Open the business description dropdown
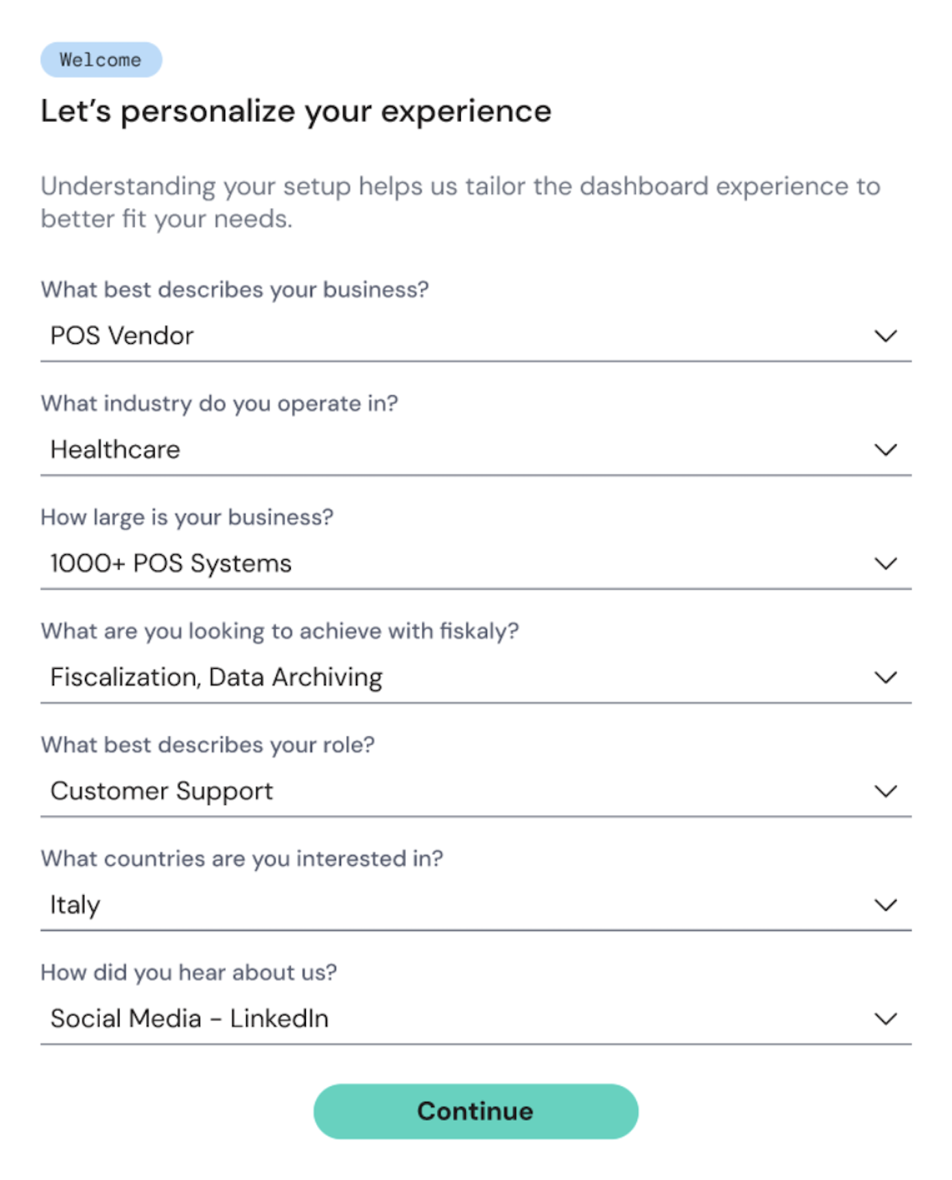 pos(476,335)
